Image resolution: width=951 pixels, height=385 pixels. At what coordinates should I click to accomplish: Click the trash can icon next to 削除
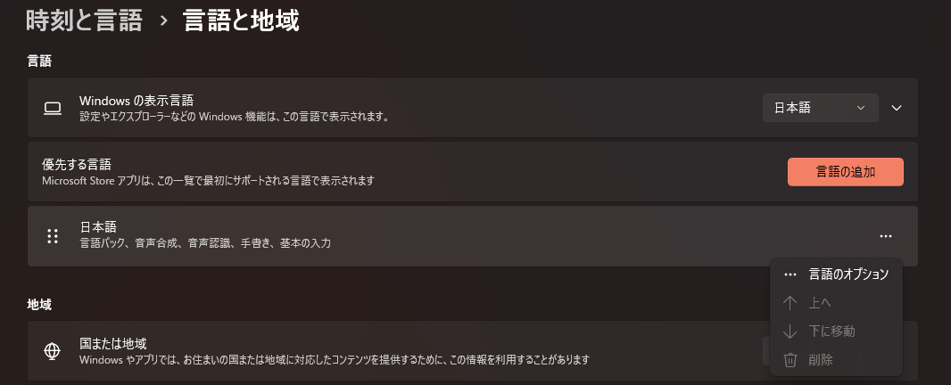tap(790, 360)
